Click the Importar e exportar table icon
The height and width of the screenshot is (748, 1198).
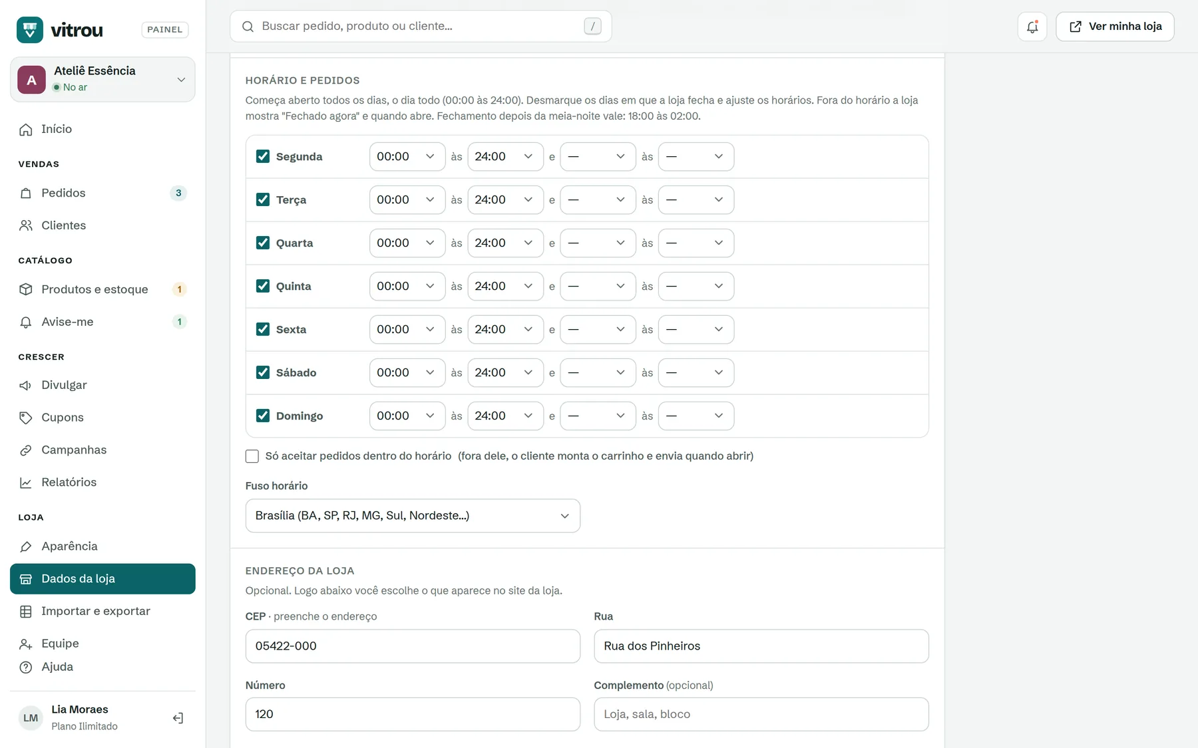click(26, 612)
